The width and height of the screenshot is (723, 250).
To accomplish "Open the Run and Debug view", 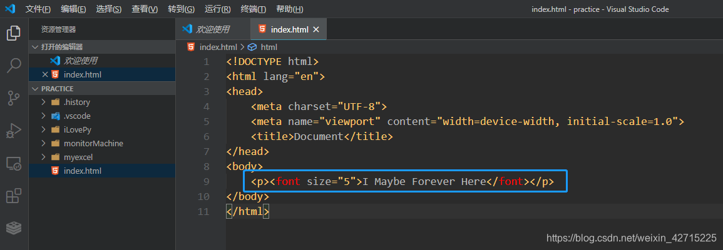I will click(x=13, y=131).
